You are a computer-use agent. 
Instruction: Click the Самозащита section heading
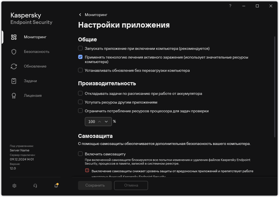[x=95, y=136]
